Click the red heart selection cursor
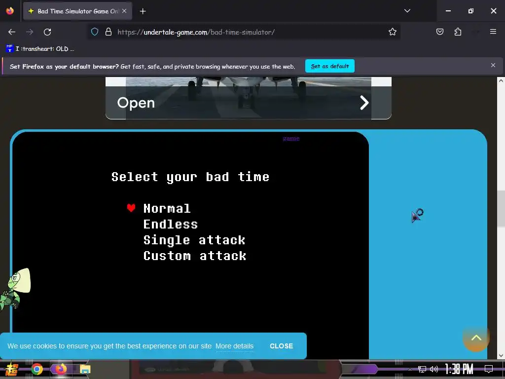The height and width of the screenshot is (379, 505). point(131,208)
